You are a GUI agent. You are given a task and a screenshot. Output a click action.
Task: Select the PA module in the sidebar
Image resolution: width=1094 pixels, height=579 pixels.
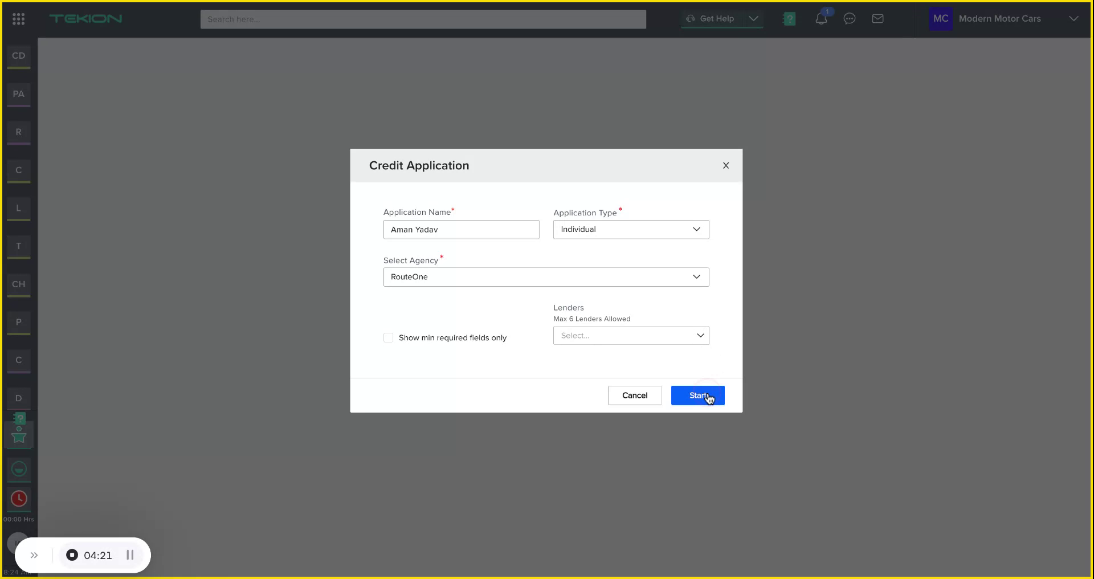(18, 94)
